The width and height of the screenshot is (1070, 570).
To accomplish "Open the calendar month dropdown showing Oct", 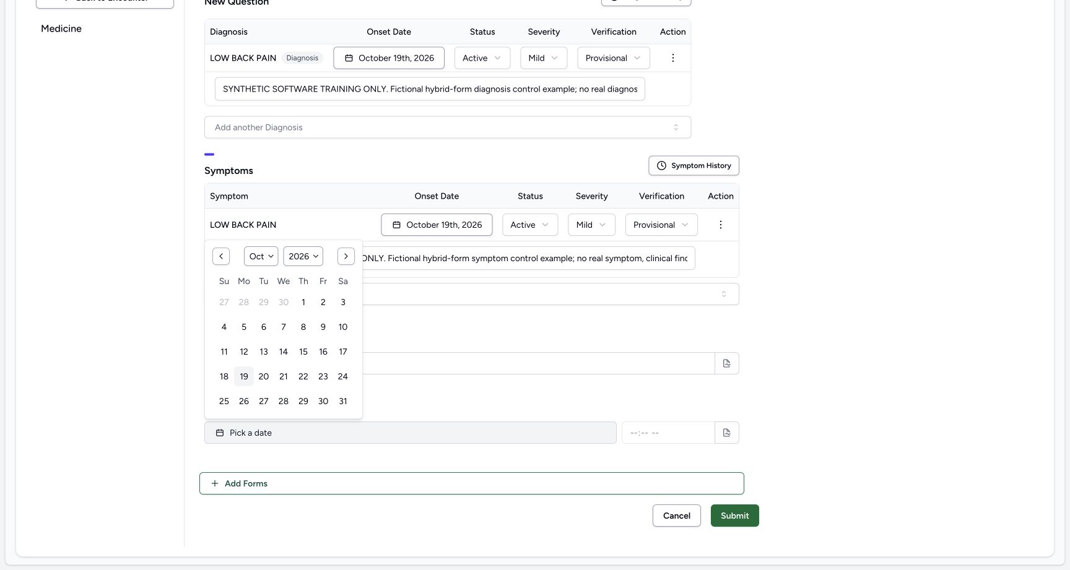I will pyautogui.click(x=261, y=256).
